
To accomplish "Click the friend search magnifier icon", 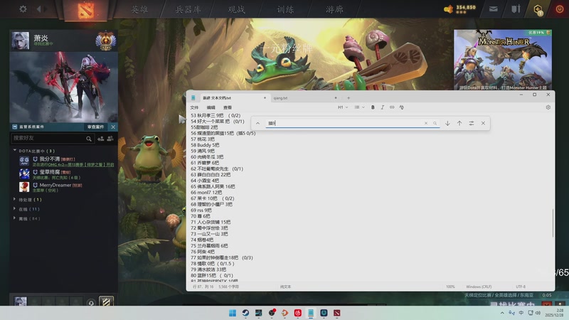I will coord(89,139).
